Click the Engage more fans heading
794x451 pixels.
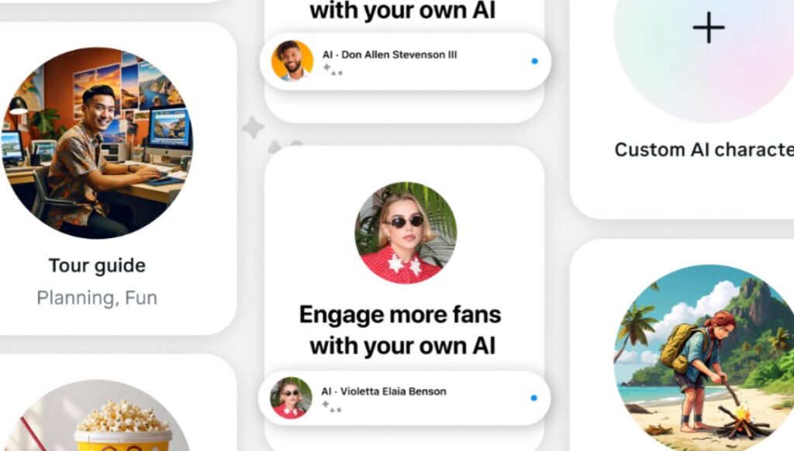click(401, 330)
